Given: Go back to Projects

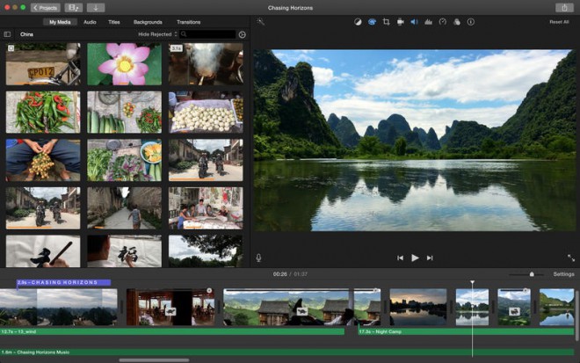Looking at the screenshot, I should [x=46, y=7].
